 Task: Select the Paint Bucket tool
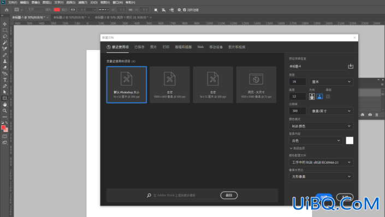coord(5,74)
